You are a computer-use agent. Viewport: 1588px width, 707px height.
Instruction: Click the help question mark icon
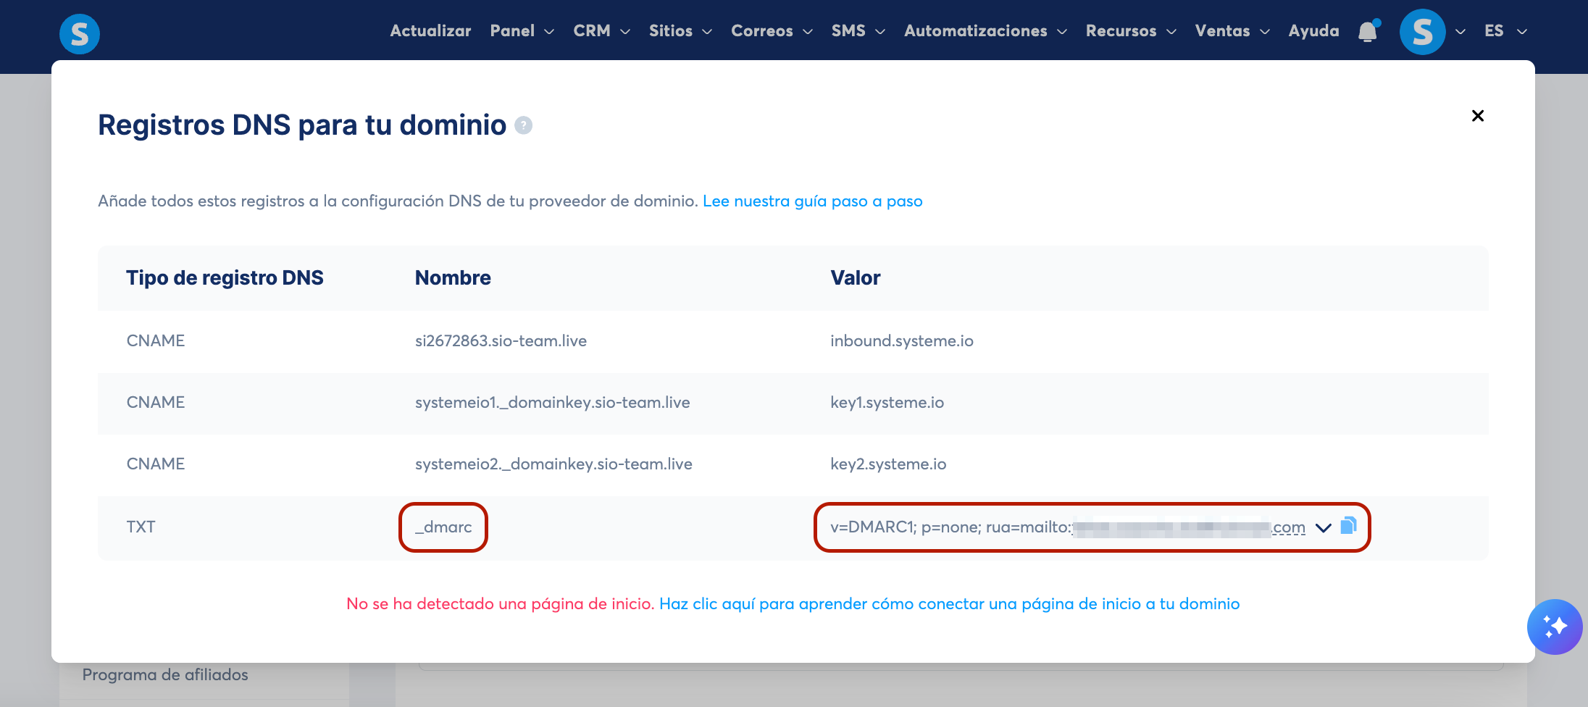pyautogui.click(x=523, y=125)
